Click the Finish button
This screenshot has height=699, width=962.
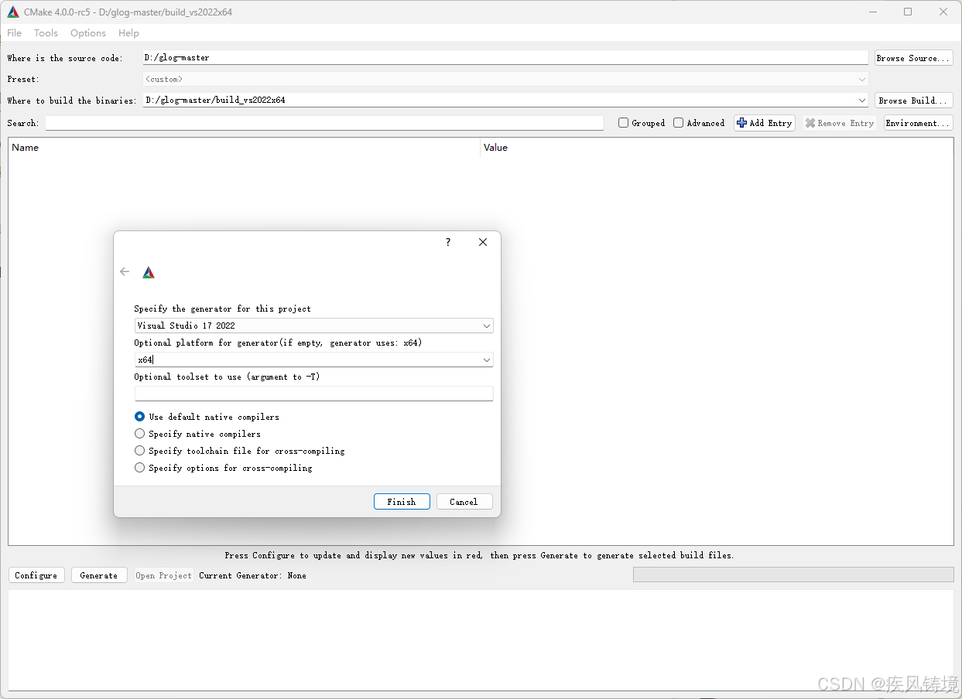click(x=402, y=502)
